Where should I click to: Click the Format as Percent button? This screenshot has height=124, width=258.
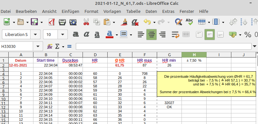[x=248, y=35]
